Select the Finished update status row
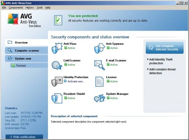189x140 pixels. [29, 65]
